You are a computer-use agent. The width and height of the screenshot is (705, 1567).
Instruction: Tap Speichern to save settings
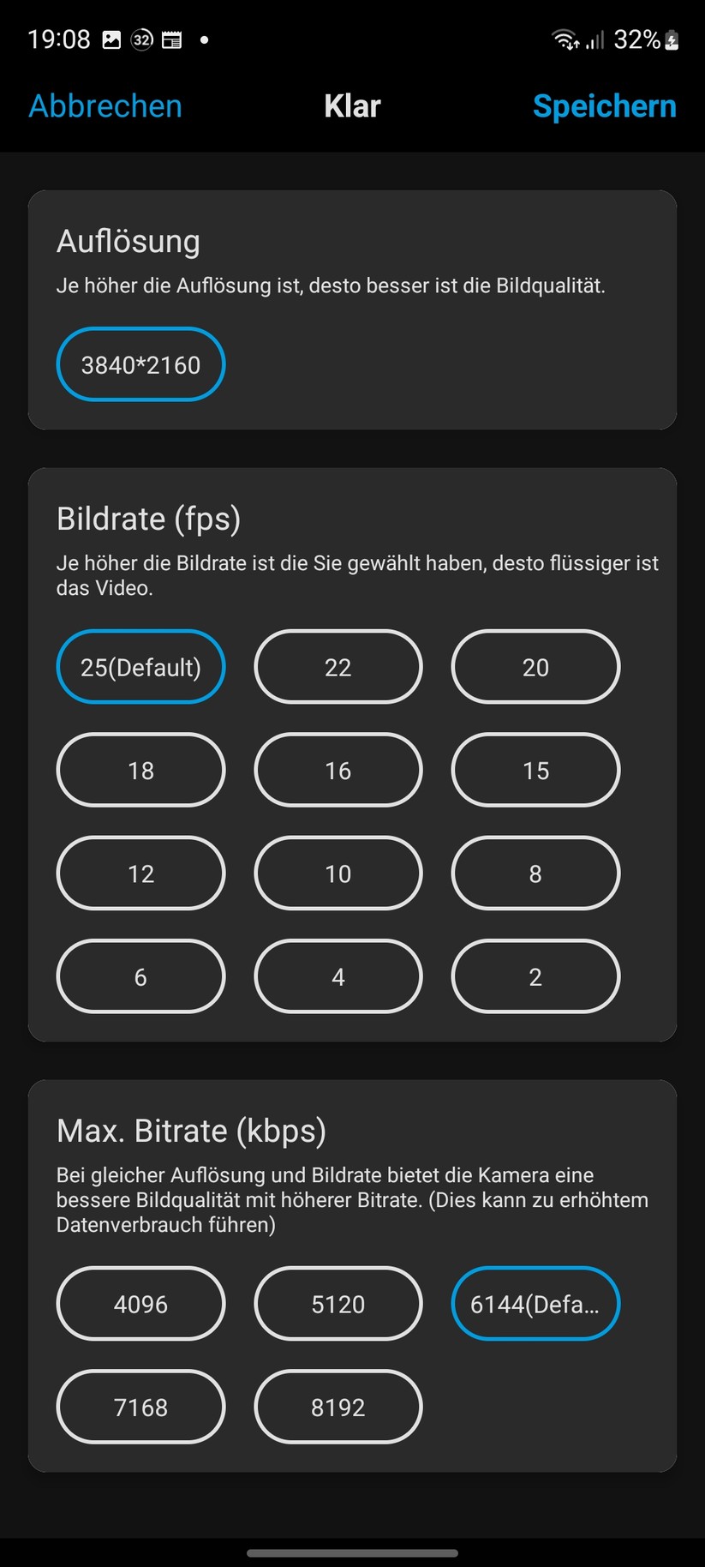604,106
